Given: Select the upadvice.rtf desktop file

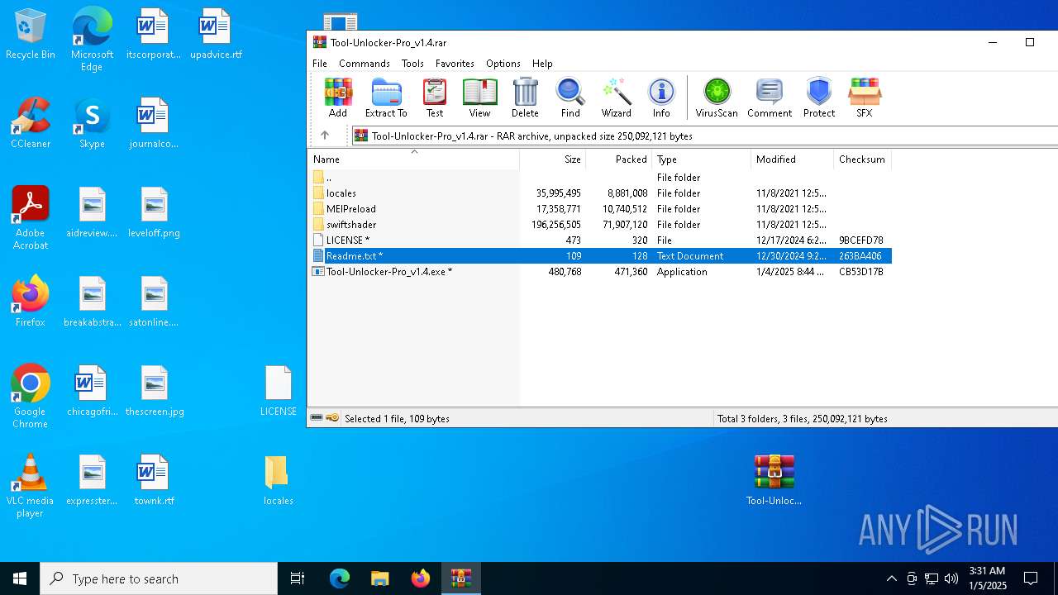Looking at the screenshot, I should pos(216,35).
